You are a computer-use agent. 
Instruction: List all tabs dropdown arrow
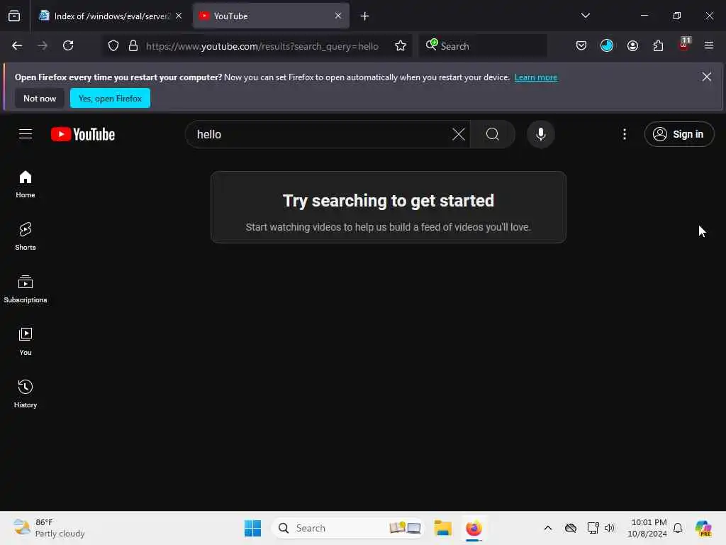click(585, 16)
